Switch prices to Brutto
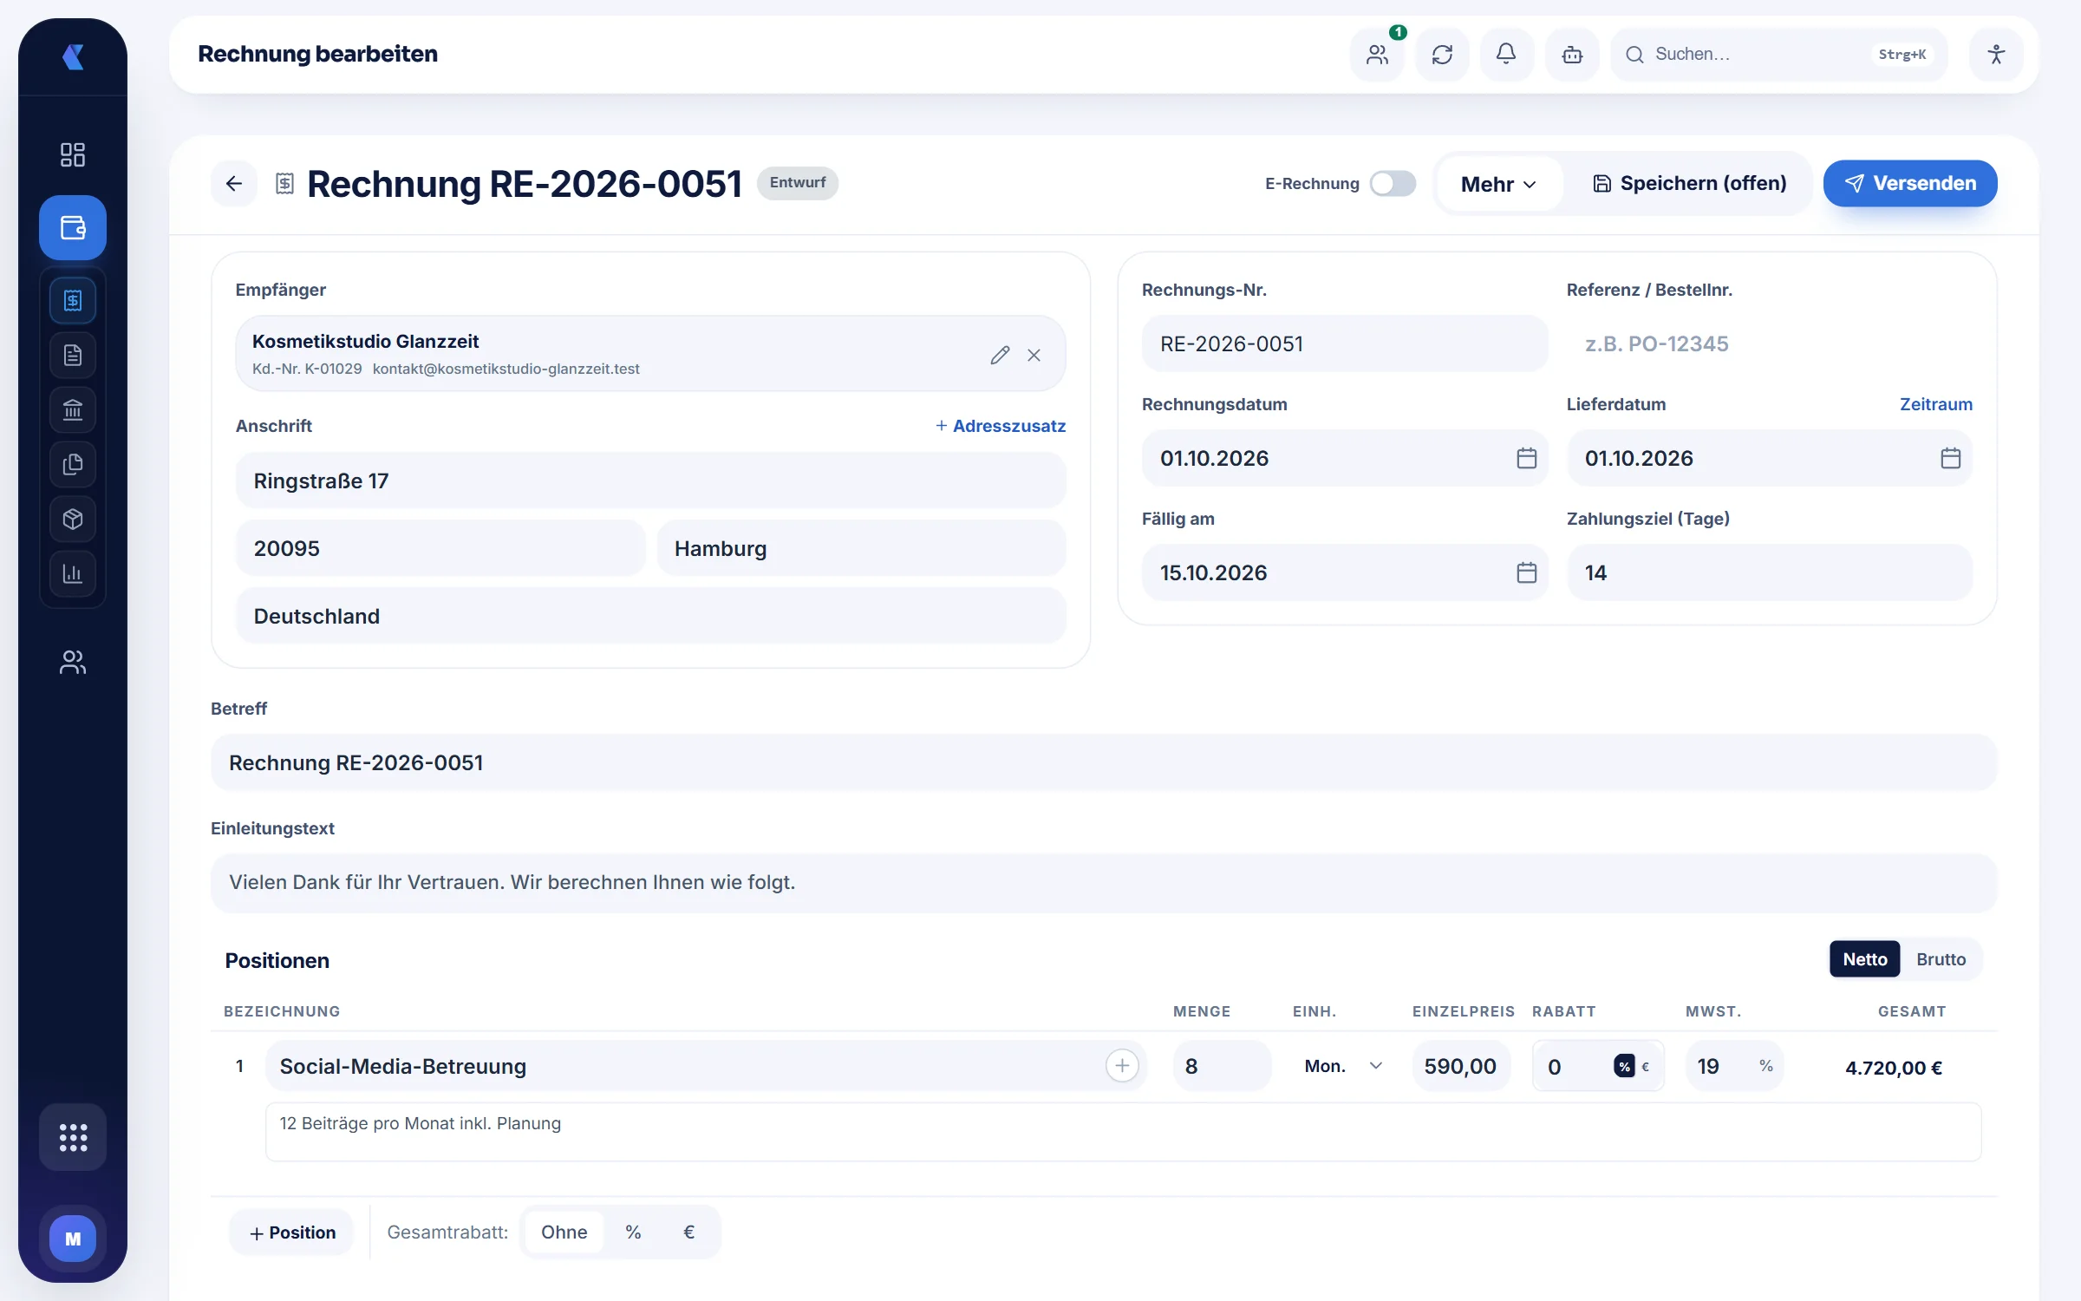Screen dimensions: 2081x1301 pyautogui.click(x=1941, y=959)
